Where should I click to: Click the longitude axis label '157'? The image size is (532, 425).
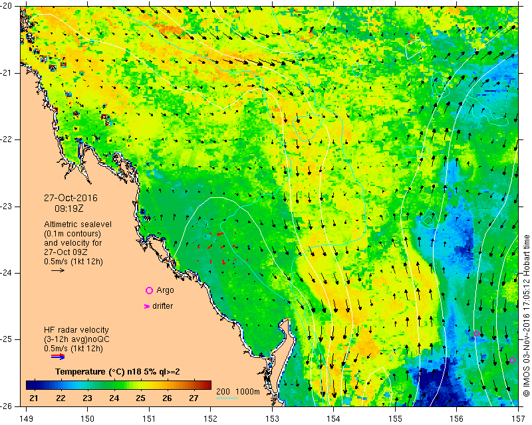point(518,419)
